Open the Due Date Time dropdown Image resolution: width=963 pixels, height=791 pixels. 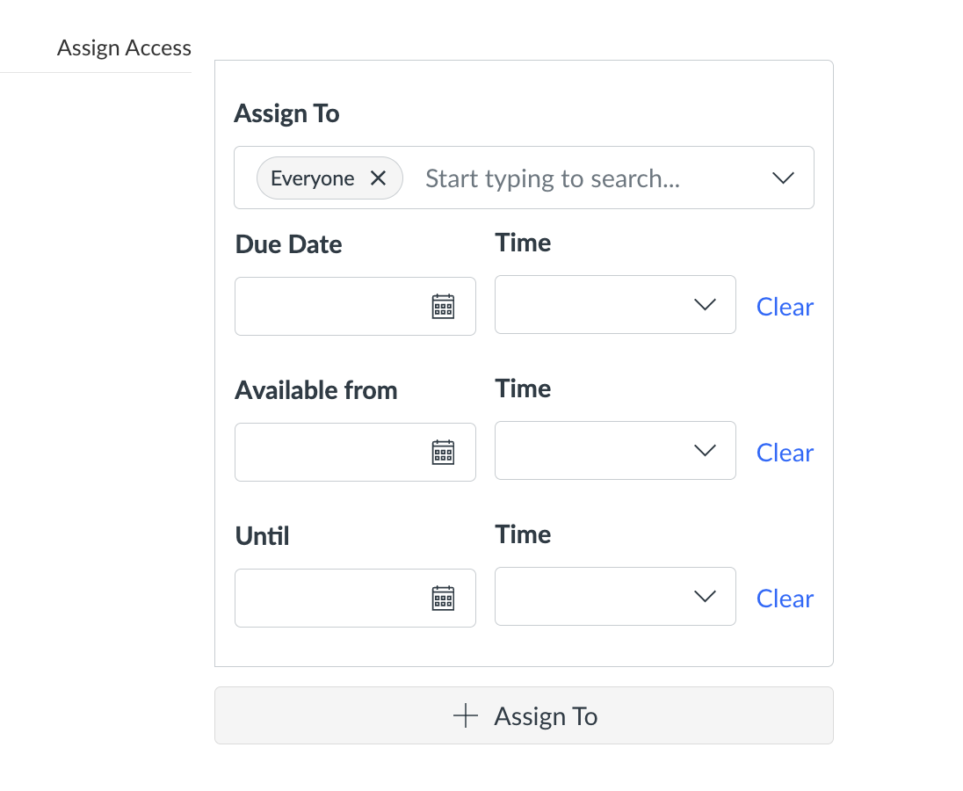(x=705, y=304)
